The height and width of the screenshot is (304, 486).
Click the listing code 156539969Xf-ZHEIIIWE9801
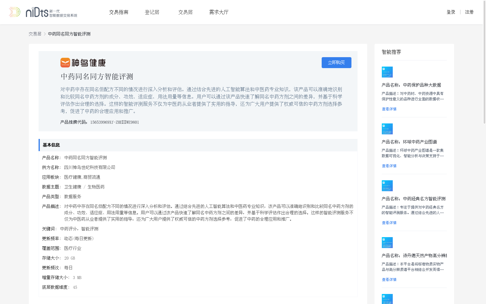tap(115, 122)
